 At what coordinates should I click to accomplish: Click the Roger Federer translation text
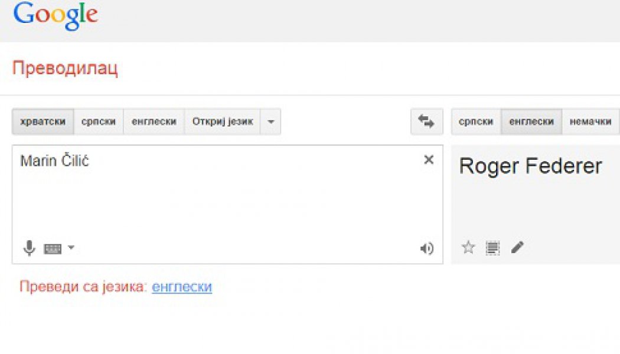(530, 166)
